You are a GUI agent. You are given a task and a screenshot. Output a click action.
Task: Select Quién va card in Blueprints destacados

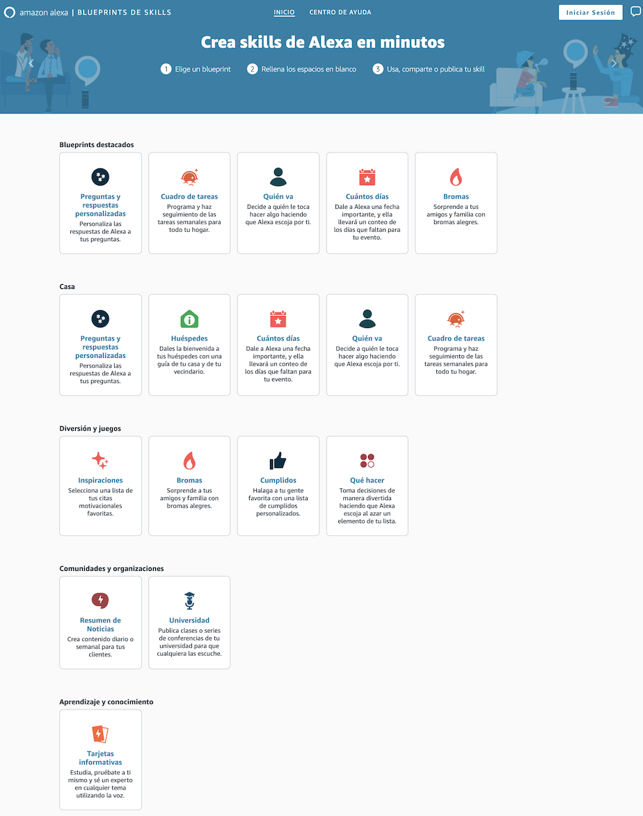pos(278,203)
